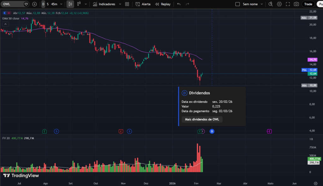The height and width of the screenshot is (186, 323).
Task: Select the Trade tab
Action: [x=308, y=4]
